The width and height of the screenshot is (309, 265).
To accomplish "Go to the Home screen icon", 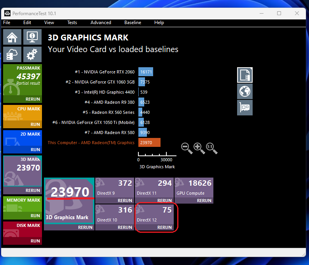I will (12, 37).
